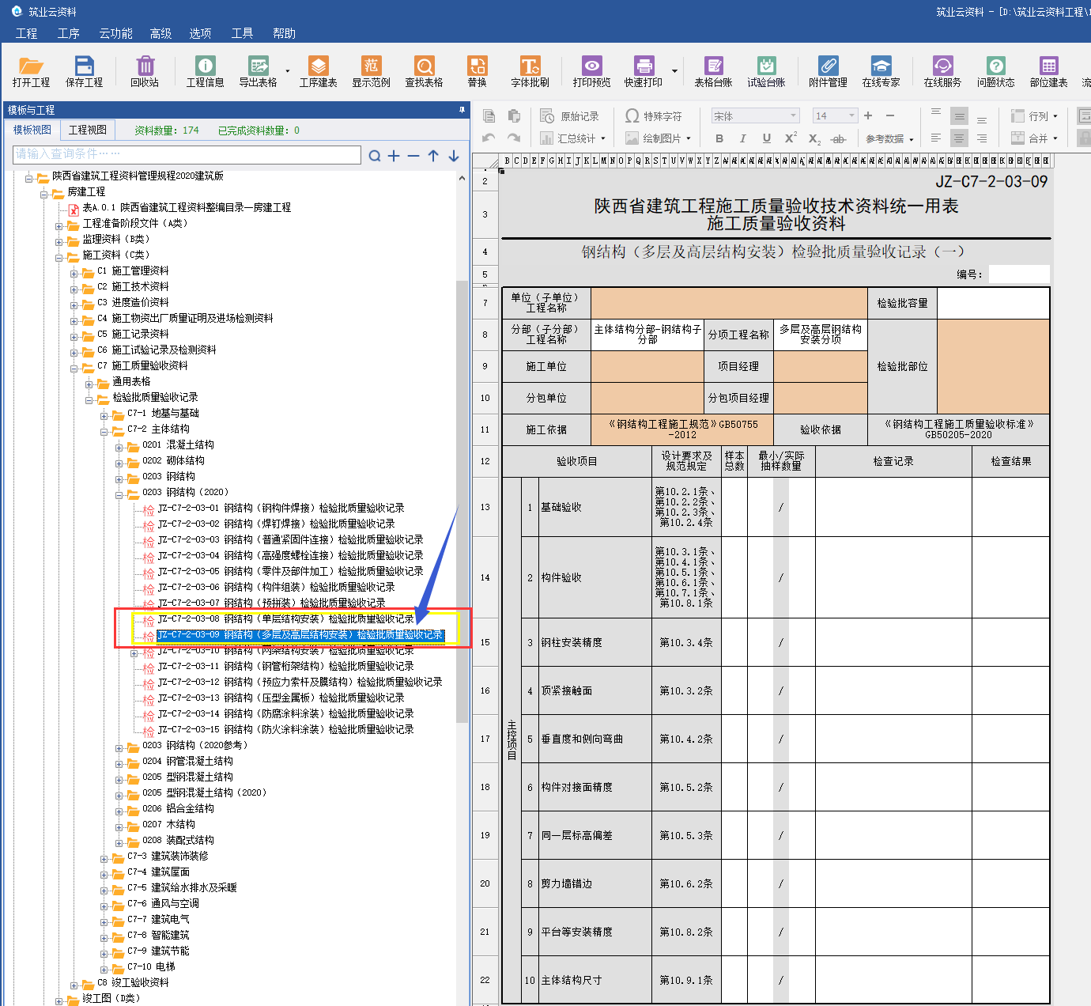Open the 工序 menu
Viewport: 1091px width, 1006px height.
(x=68, y=33)
